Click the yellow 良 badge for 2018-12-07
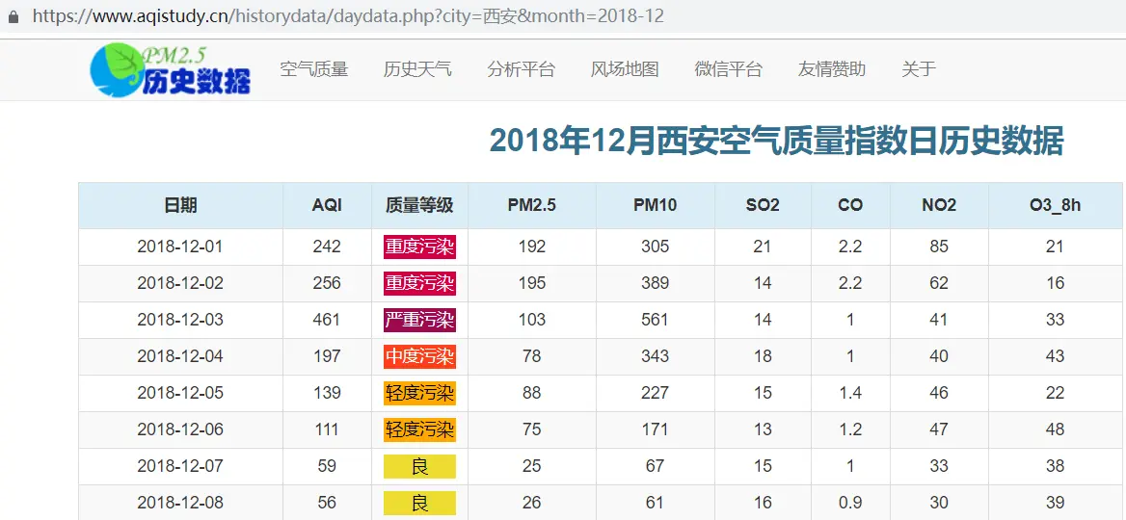 click(419, 466)
